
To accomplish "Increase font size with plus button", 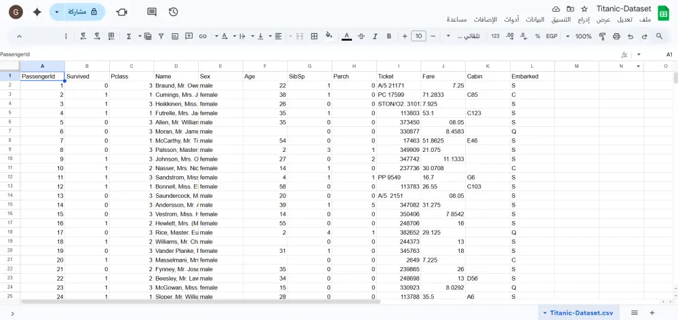I will (x=404, y=37).
